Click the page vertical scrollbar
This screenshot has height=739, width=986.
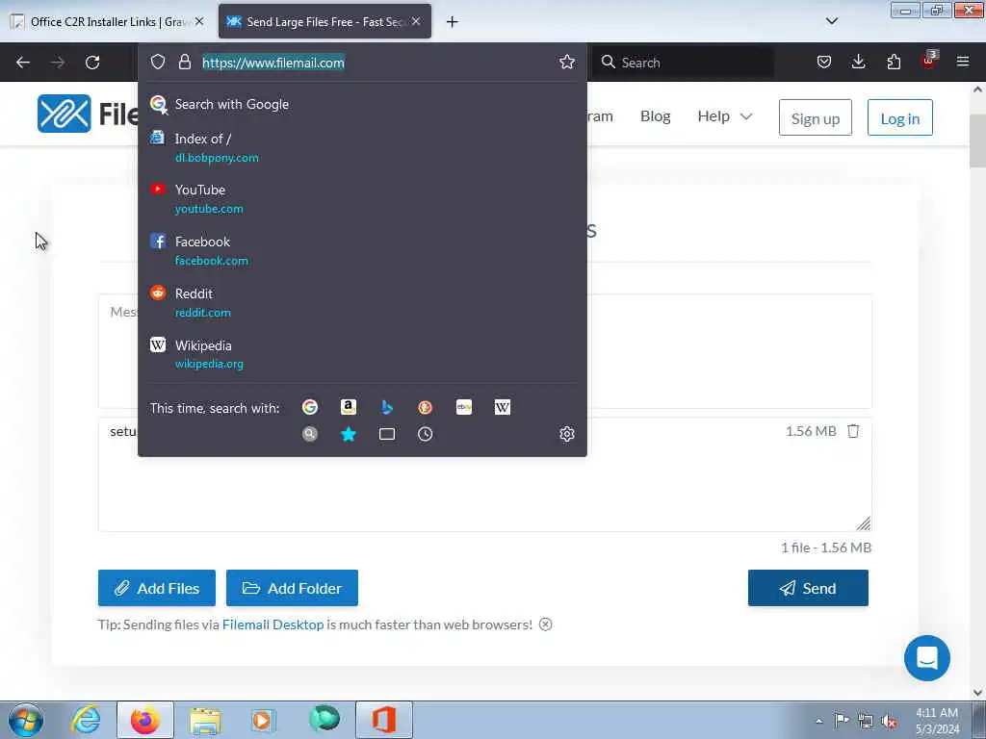(x=977, y=140)
